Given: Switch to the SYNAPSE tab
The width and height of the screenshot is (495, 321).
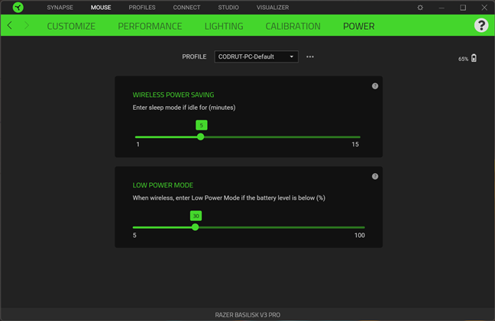Looking at the screenshot, I should point(60,8).
